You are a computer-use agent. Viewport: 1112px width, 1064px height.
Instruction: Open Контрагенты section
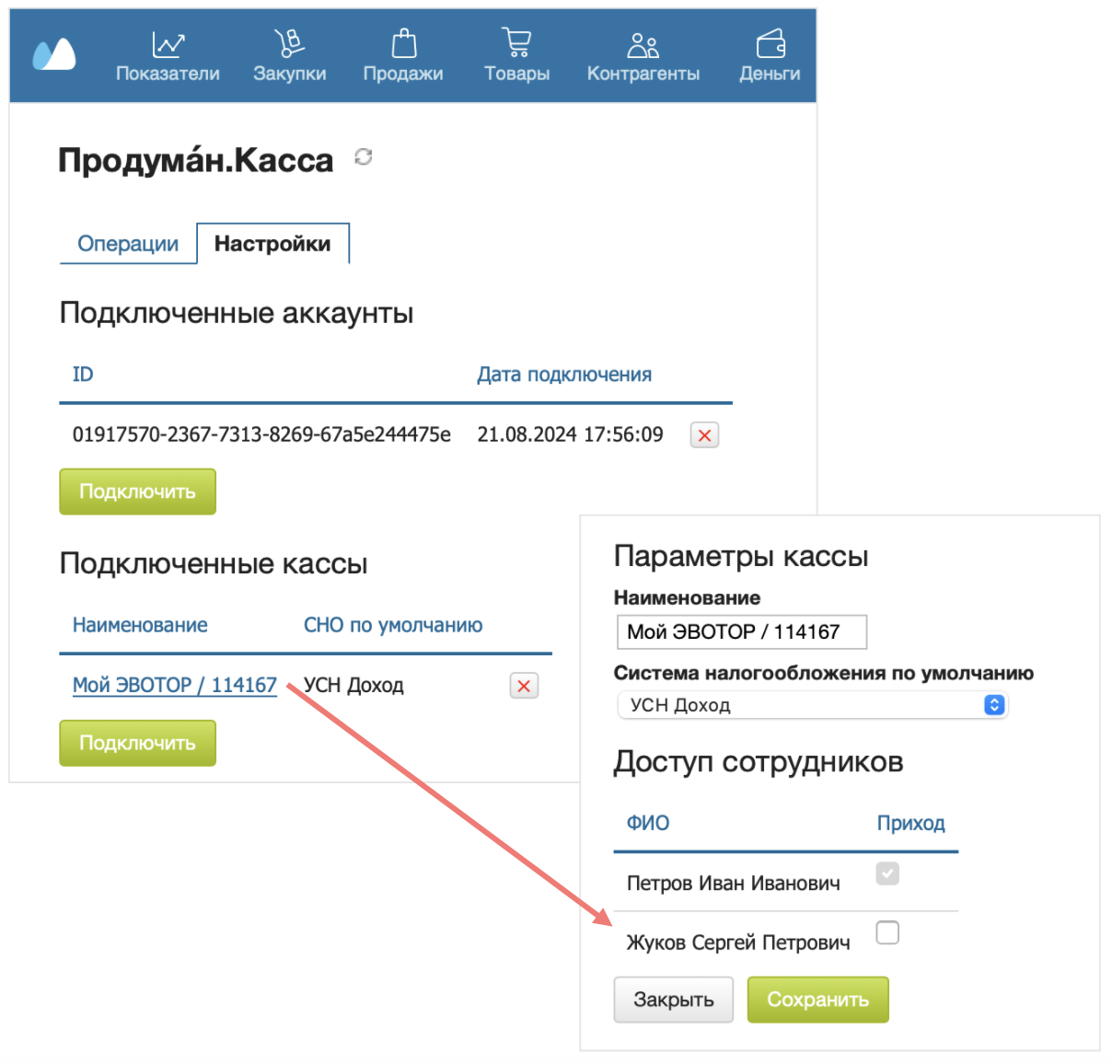[643, 57]
